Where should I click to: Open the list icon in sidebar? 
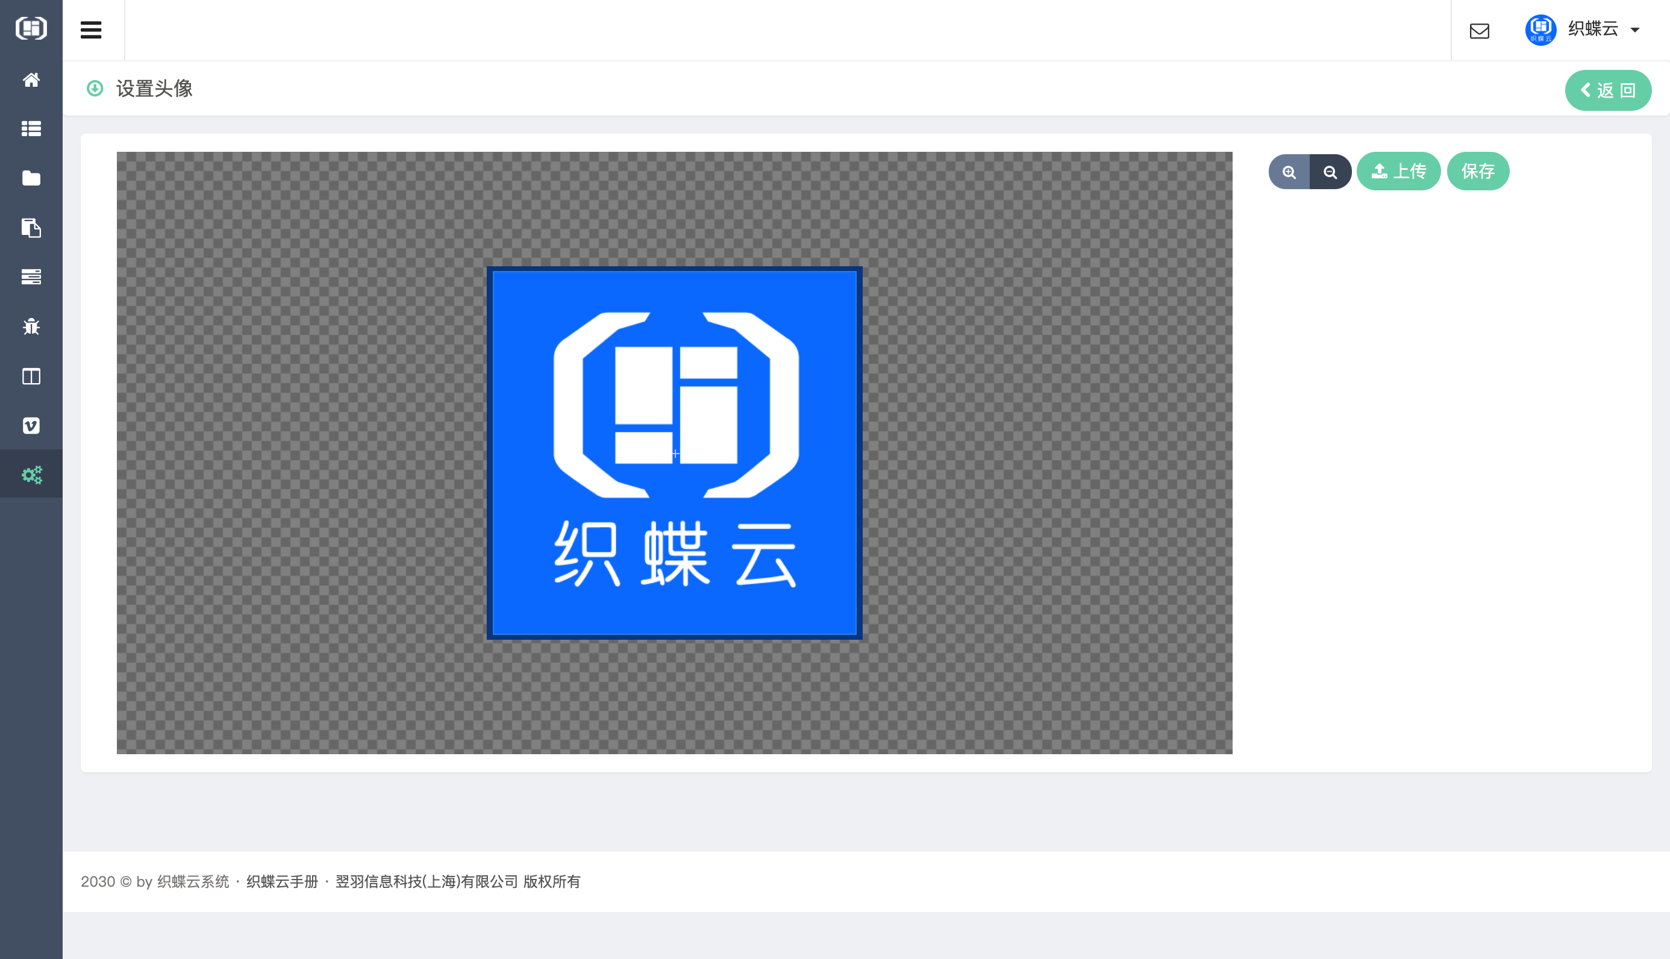coord(31,128)
